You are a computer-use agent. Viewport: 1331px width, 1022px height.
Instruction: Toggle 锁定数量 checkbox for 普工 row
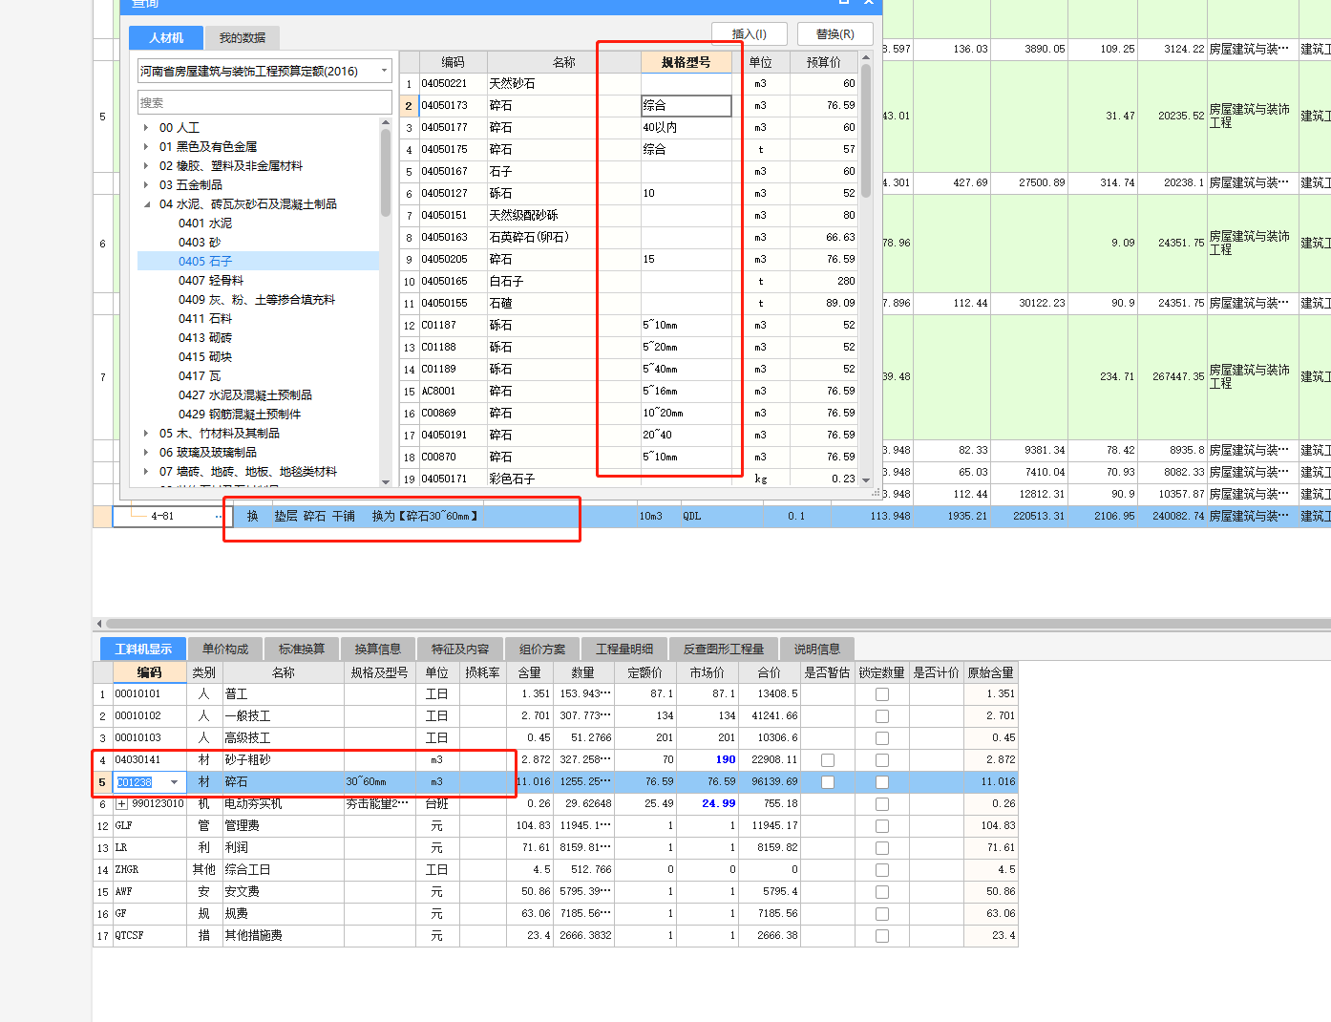pyautogui.click(x=882, y=694)
